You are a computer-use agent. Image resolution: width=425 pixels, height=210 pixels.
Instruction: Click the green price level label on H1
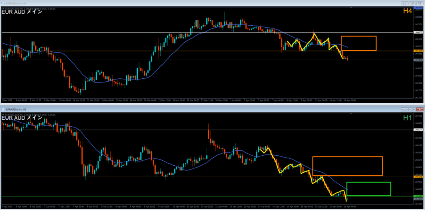pyautogui.click(x=418, y=196)
